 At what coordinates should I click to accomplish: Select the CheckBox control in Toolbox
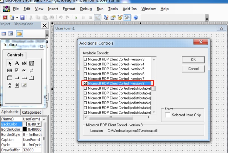click(17, 71)
